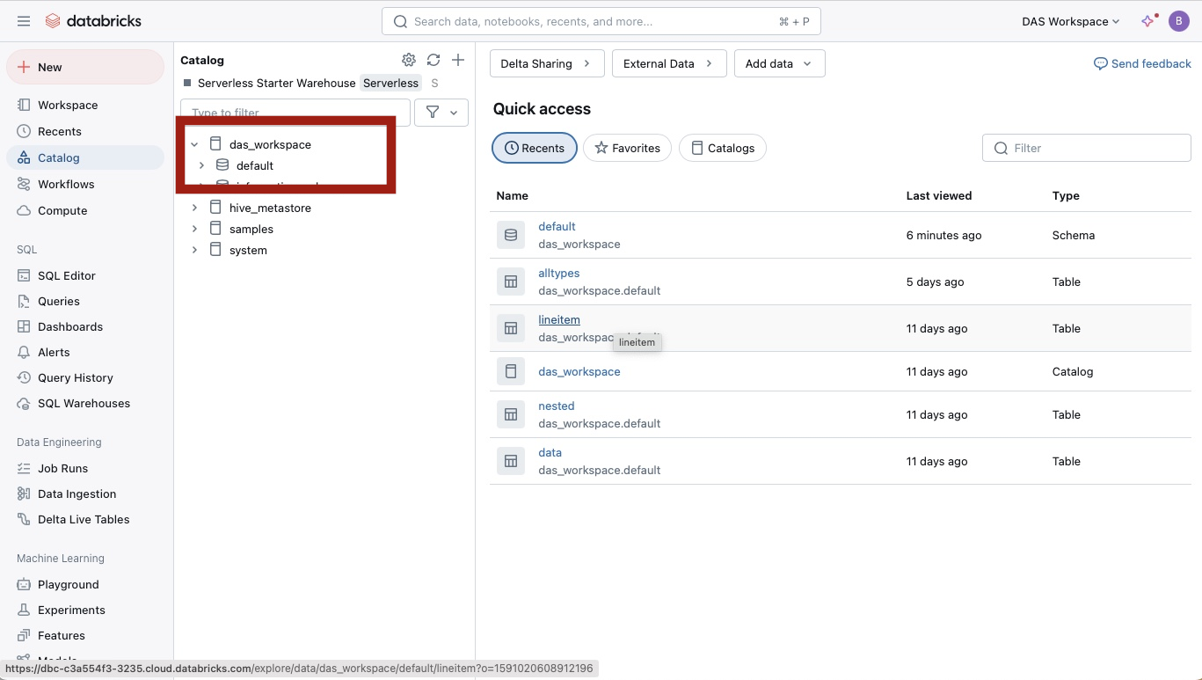Click the Name column header
This screenshot has height=680, width=1202.
point(513,195)
